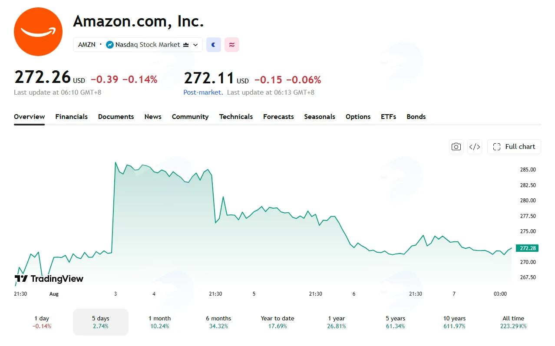
Task: Click the Nasdaq exchange icon
Action: point(110,45)
